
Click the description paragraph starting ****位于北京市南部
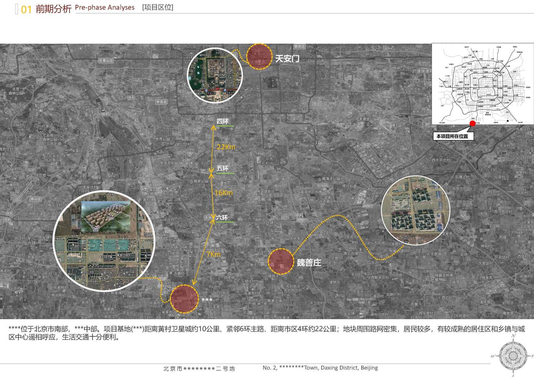tap(266, 333)
